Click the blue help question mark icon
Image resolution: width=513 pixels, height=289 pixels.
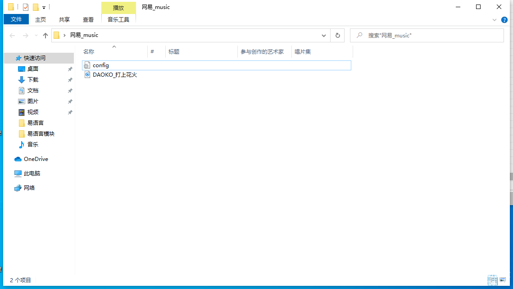pos(504,20)
